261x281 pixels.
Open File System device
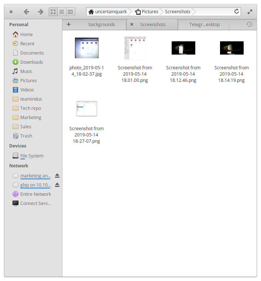[x=28, y=156]
